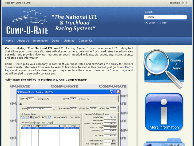
Task: Open the Home menu item
Action: (9, 41)
